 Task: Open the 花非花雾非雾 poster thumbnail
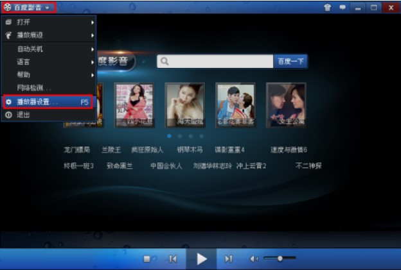[236, 105]
